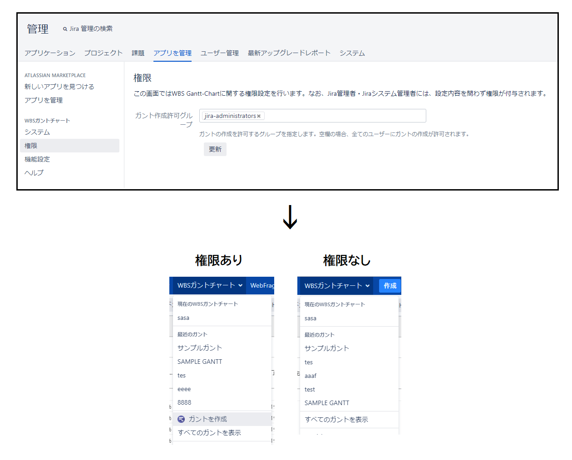
Task: Select 権限 in the left sidebar
Action: pyautogui.click(x=70, y=146)
